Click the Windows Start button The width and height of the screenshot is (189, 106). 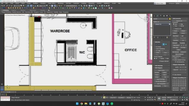pos(77,104)
